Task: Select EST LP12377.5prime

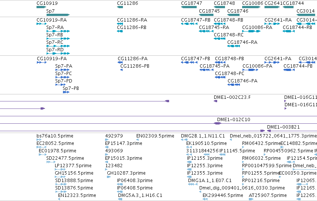Action: (x=73, y=166)
